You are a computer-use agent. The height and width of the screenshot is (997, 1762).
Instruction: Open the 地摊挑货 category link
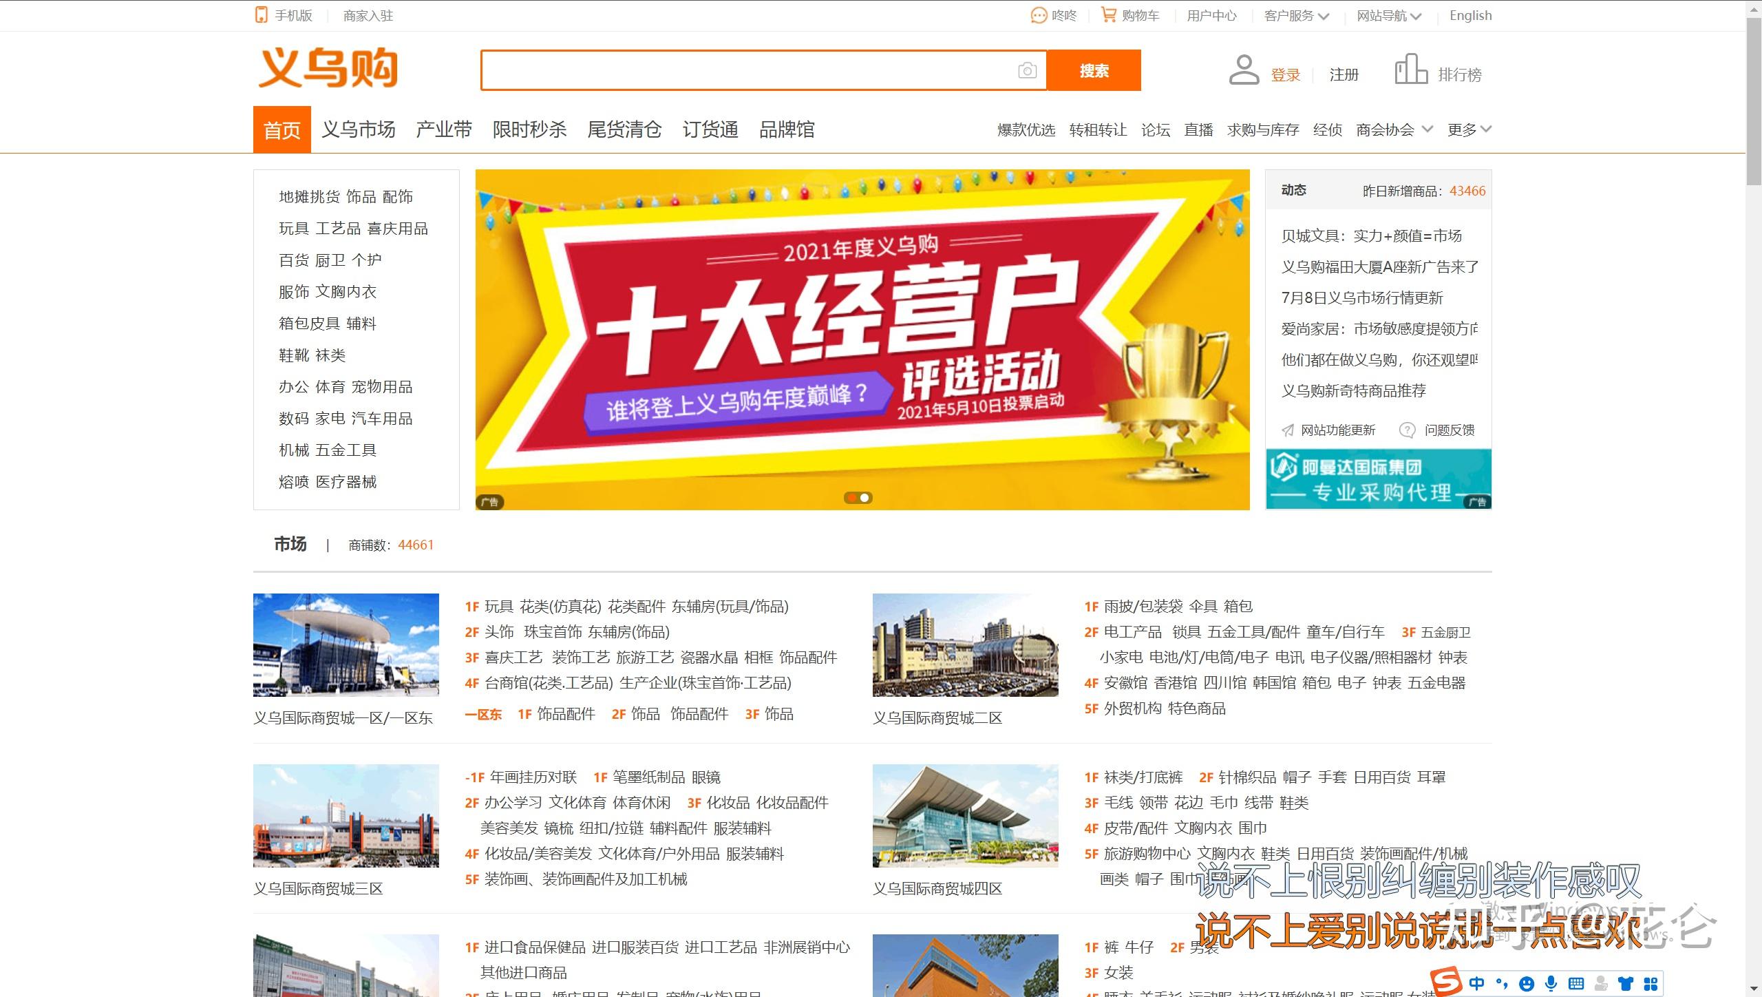coord(309,197)
